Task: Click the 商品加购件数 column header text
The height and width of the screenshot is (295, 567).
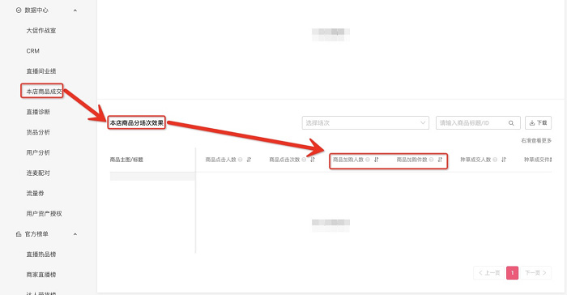Action: (412, 160)
